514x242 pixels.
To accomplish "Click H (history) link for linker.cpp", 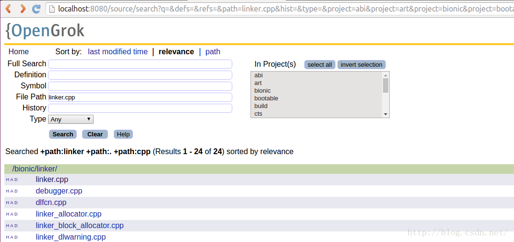I will point(7,180).
